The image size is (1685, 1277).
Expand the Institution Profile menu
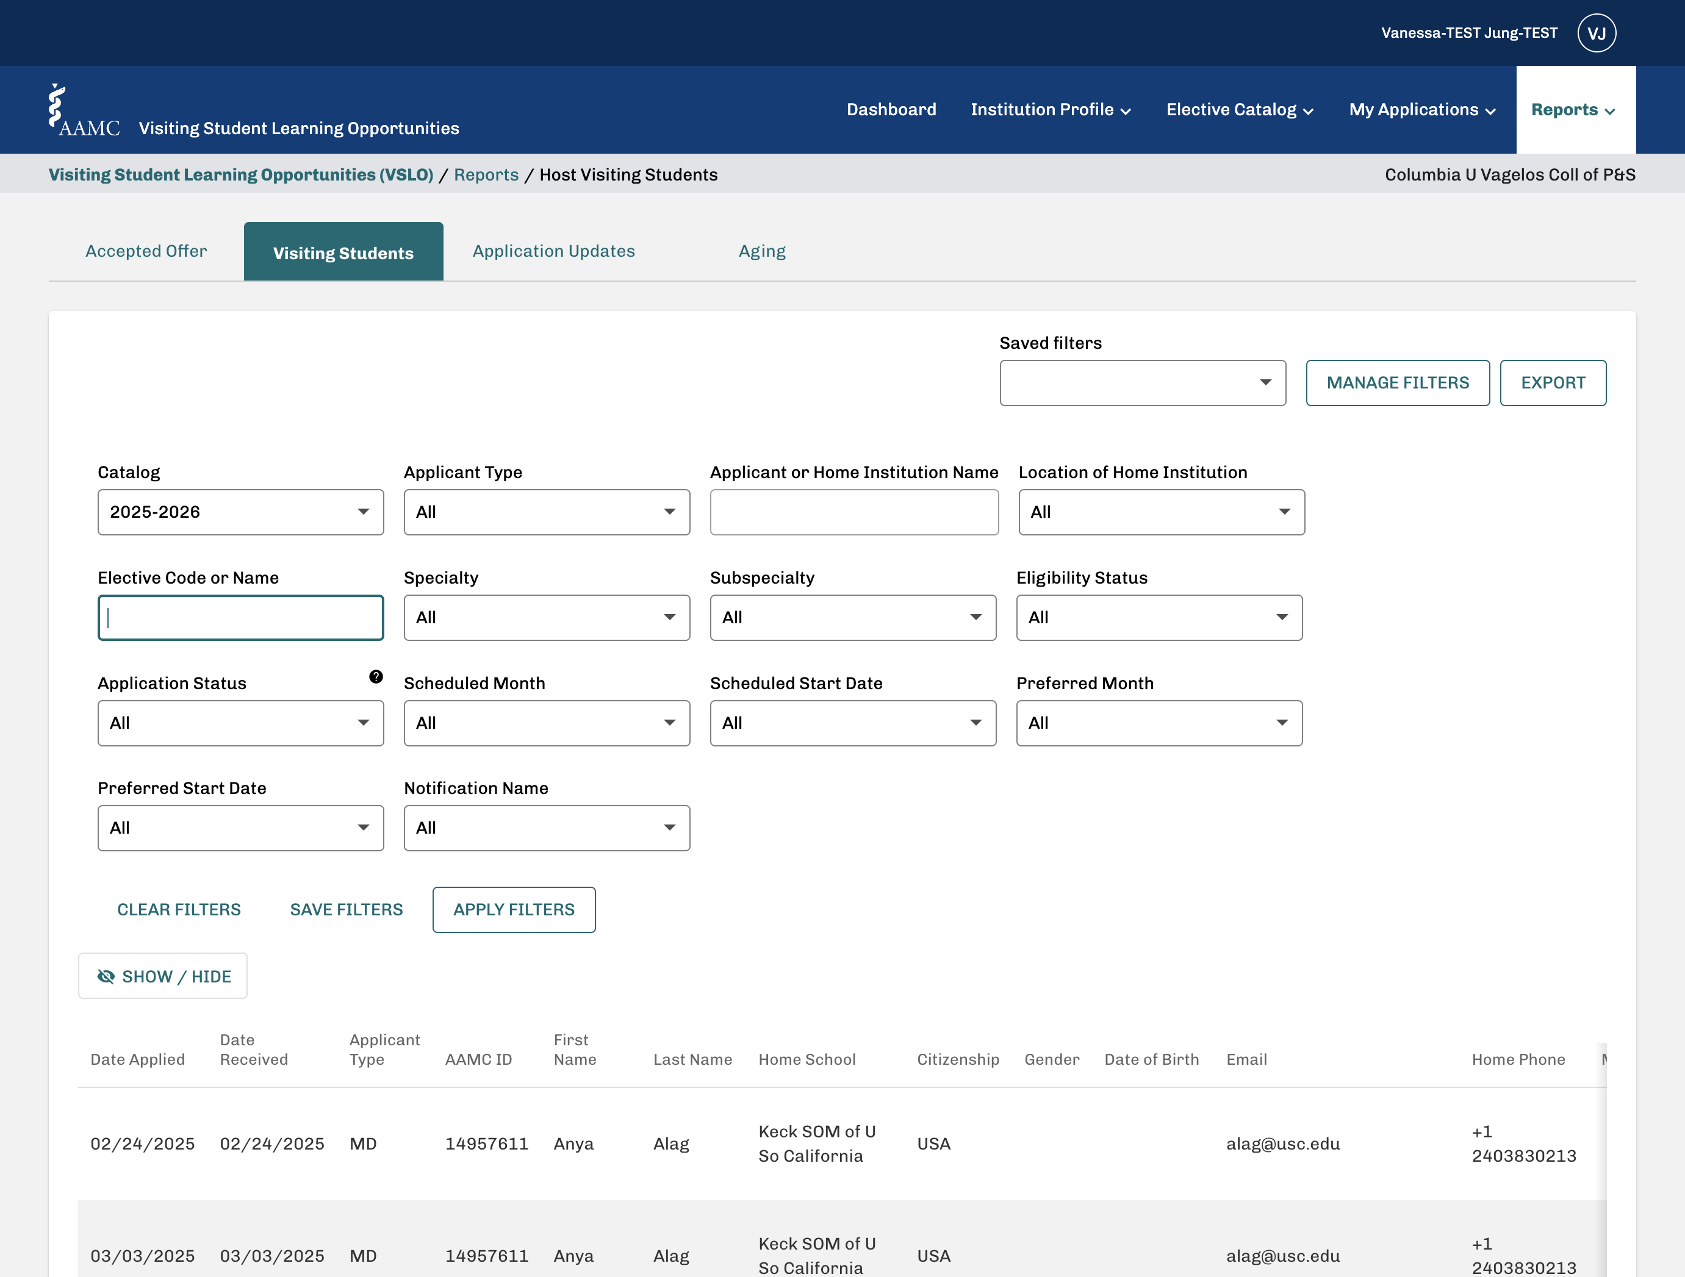pos(1051,110)
